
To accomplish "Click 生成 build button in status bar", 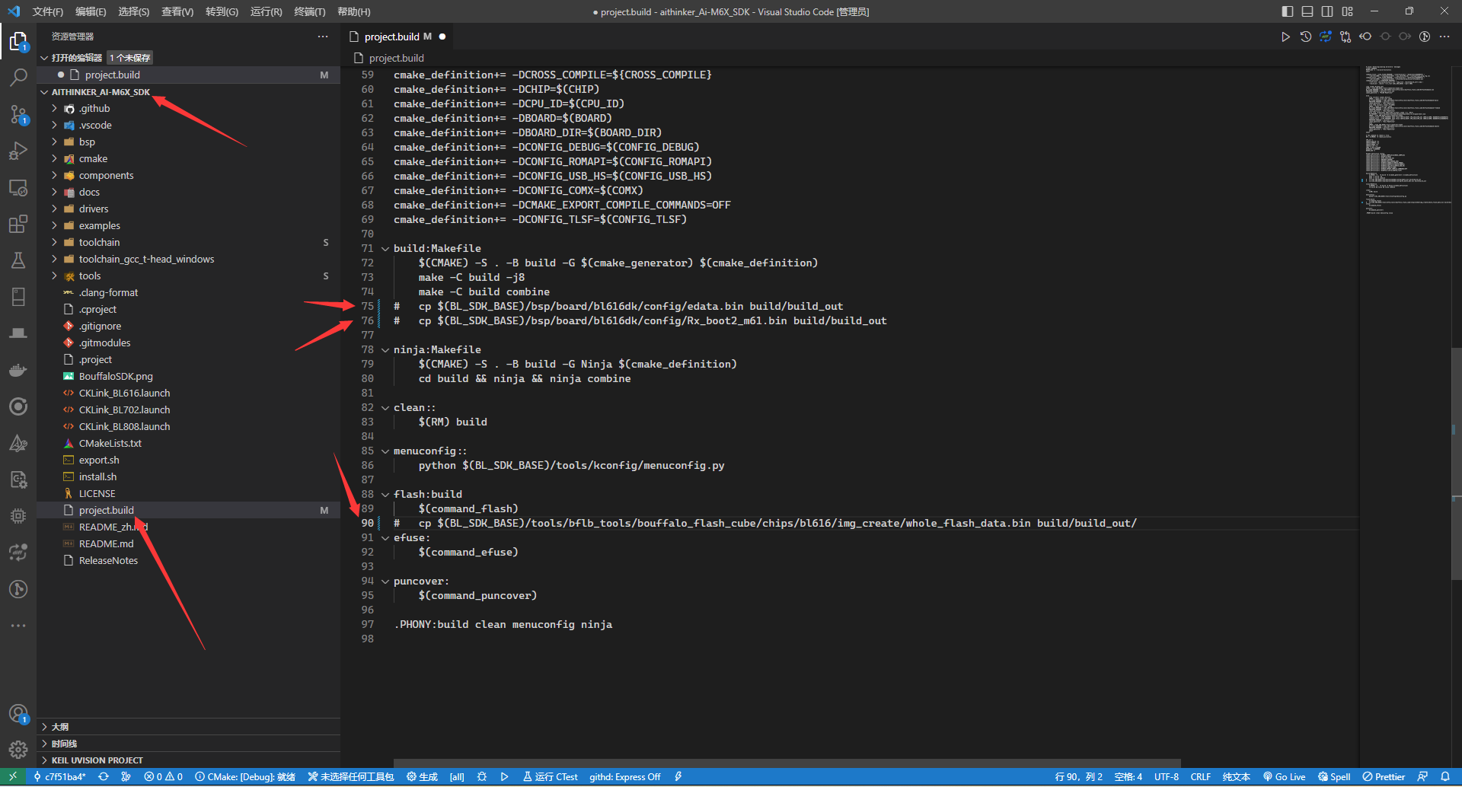I will [x=422, y=777].
